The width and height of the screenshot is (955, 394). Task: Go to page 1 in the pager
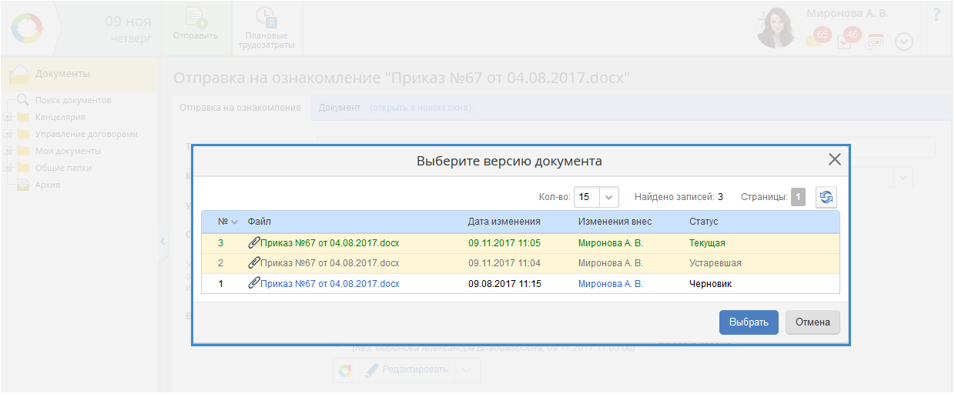pyautogui.click(x=799, y=197)
